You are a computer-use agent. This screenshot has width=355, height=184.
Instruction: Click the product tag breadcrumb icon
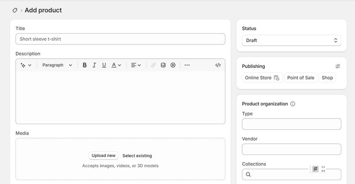[x=15, y=10]
